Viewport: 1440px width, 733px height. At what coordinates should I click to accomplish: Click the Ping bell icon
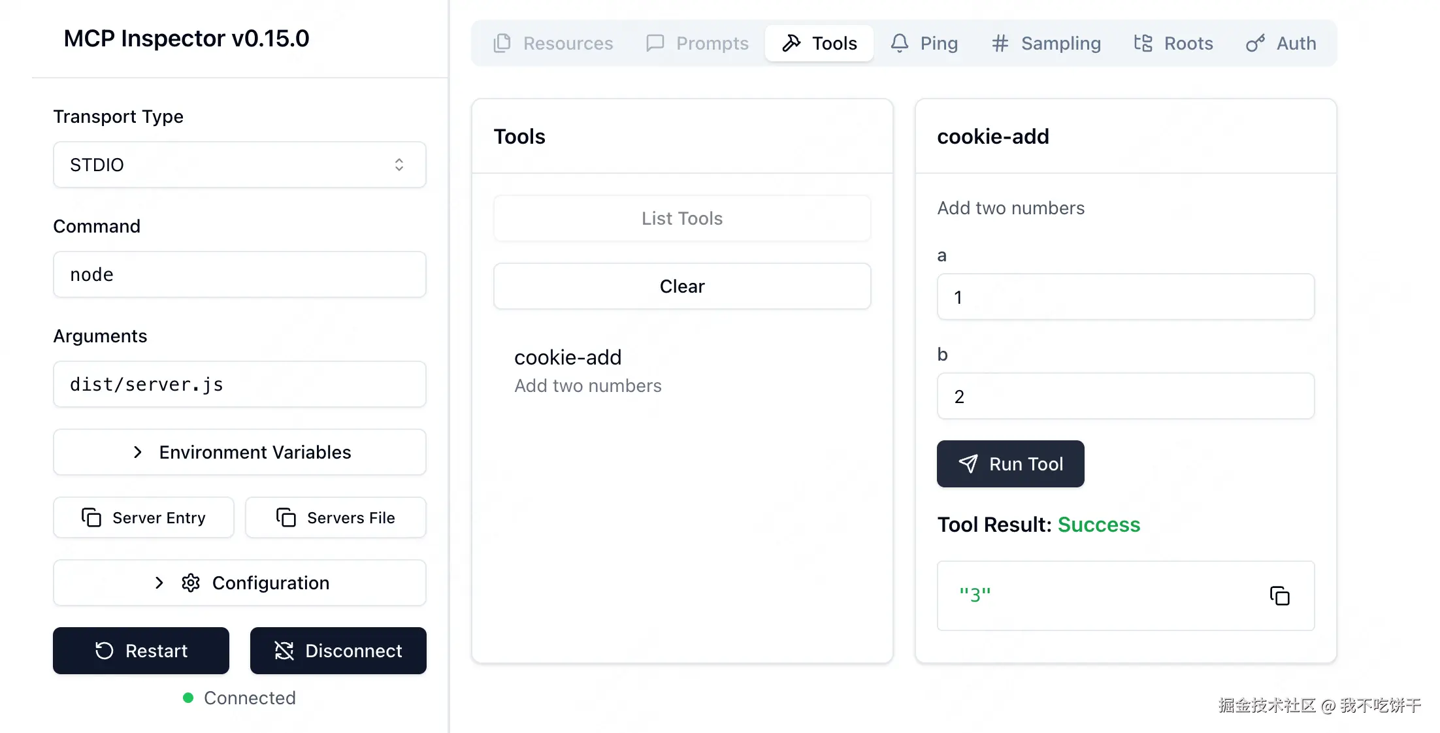click(900, 43)
